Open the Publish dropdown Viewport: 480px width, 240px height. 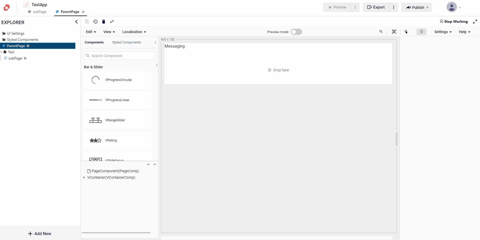417,7
